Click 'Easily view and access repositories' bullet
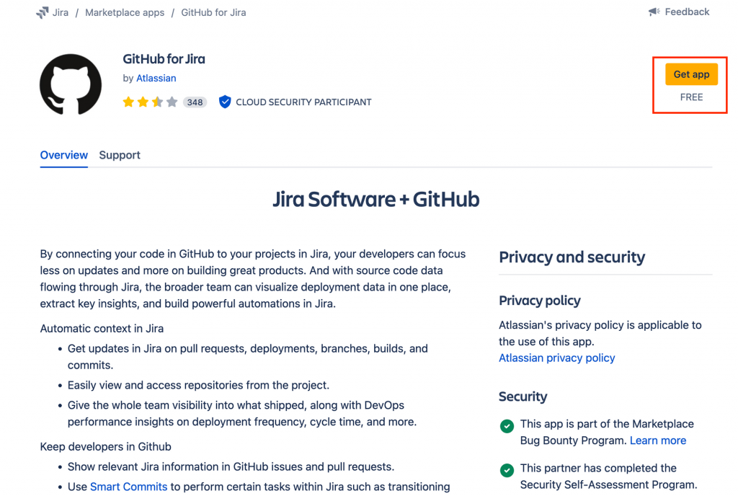The width and height of the screenshot is (738, 496). pyautogui.click(x=198, y=385)
